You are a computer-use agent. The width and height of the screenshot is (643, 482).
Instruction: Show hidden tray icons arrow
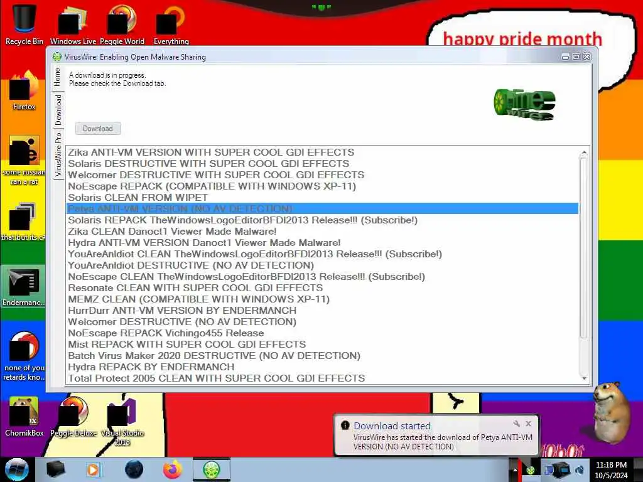point(515,470)
